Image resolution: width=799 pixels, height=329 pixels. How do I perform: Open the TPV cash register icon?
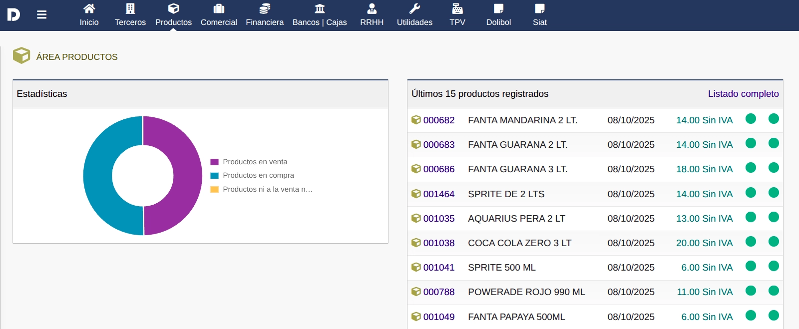coord(457,8)
